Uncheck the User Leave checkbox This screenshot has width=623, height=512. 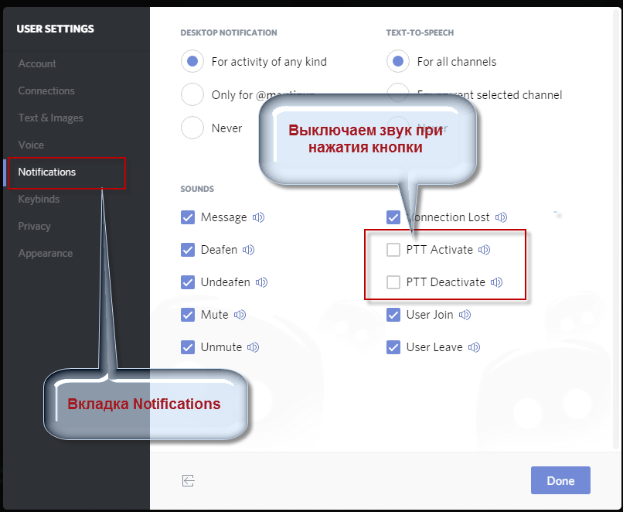[x=393, y=347]
